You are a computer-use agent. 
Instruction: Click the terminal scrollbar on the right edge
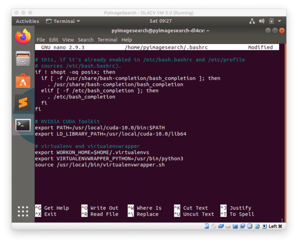tap(285, 133)
